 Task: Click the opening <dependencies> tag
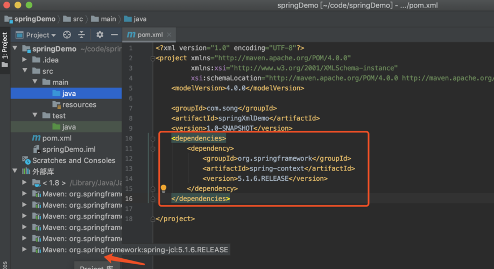[199, 138]
